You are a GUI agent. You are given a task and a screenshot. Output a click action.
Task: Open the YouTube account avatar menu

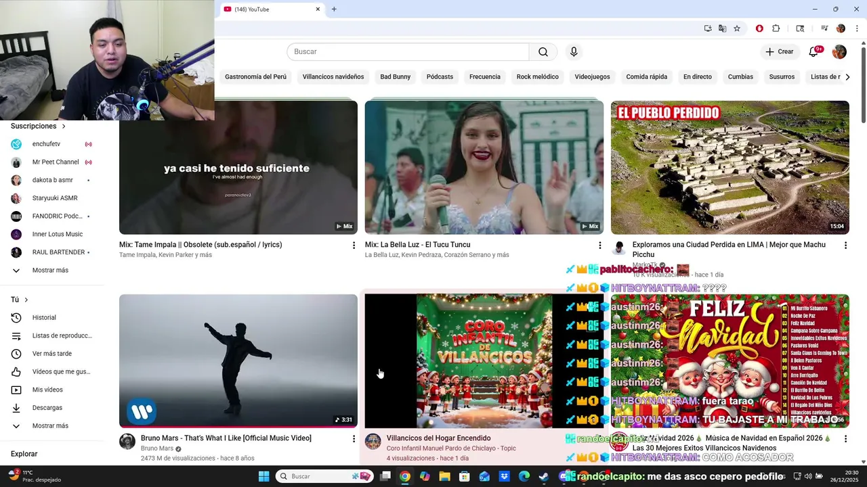[839, 52]
